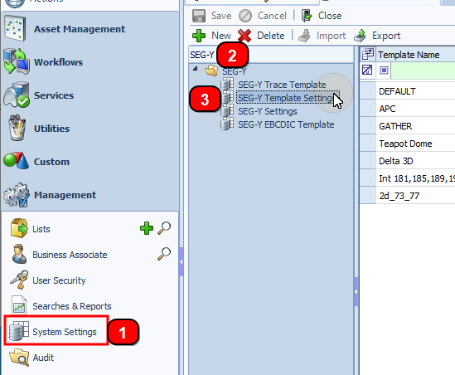455x375 pixels.
Task: Open the Services section
Action: point(54,95)
